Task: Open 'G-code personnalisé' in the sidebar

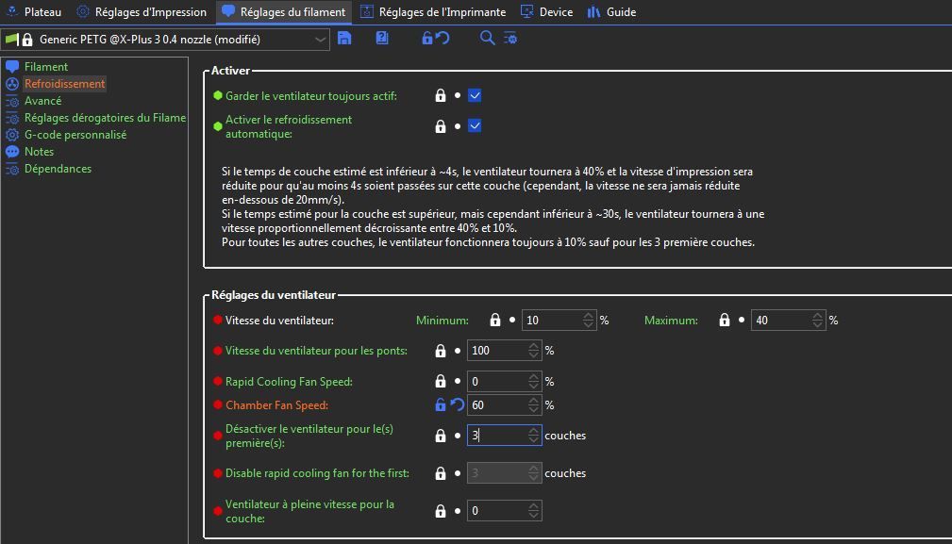Action: [75, 135]
